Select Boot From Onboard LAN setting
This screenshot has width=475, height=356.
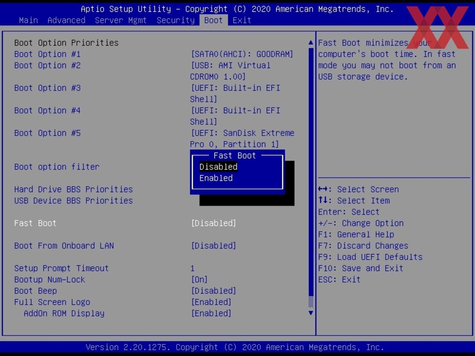64,246
